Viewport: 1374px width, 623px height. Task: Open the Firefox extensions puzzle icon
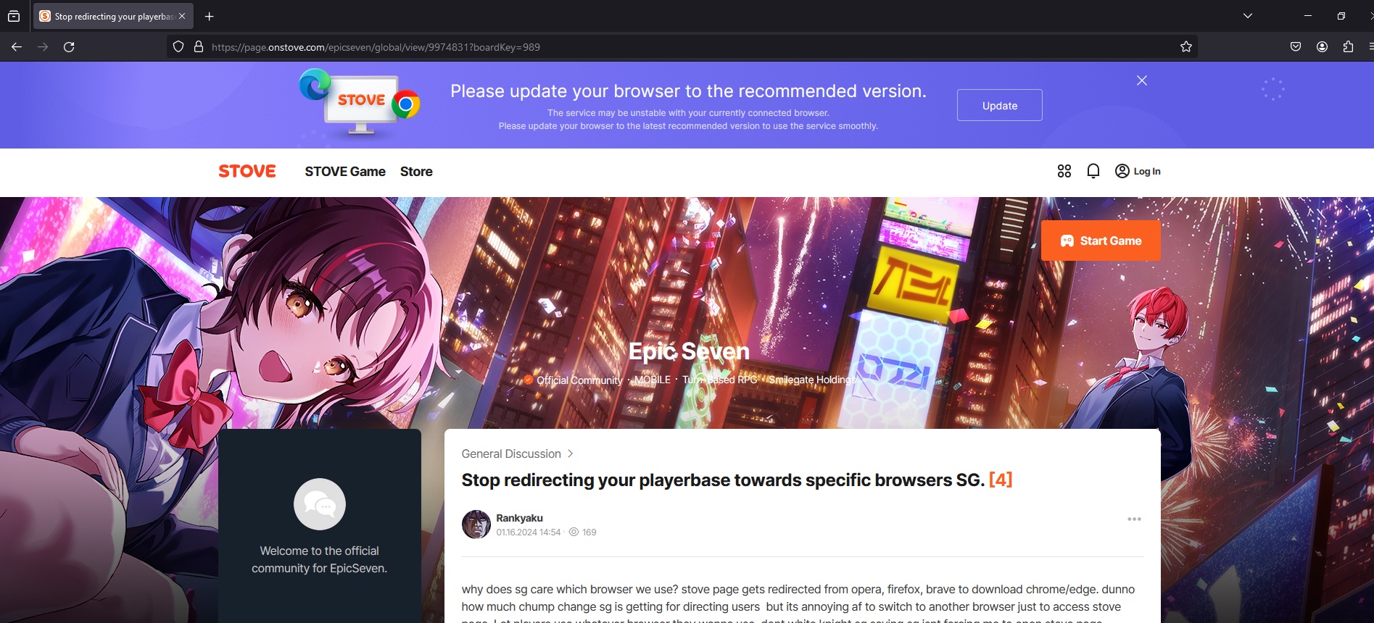[1348, 47]
